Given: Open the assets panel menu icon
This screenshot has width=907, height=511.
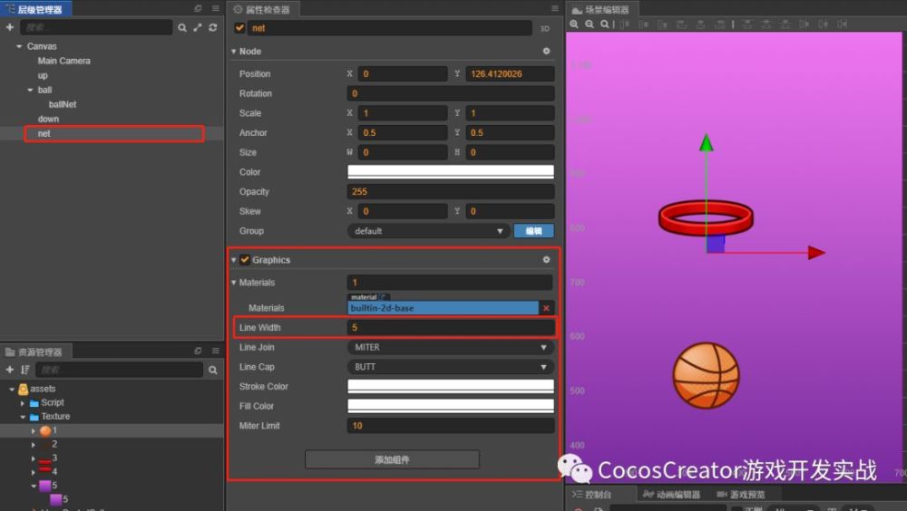Looking at the screenshot, I should tap(215, 351).
